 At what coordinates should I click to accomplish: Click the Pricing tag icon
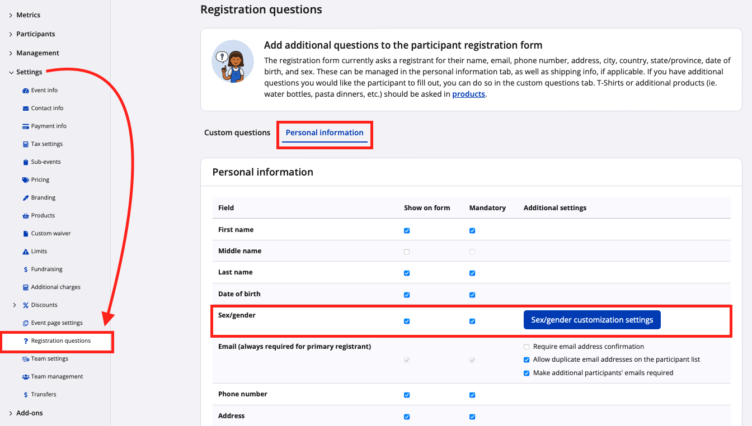click(26, 180)
